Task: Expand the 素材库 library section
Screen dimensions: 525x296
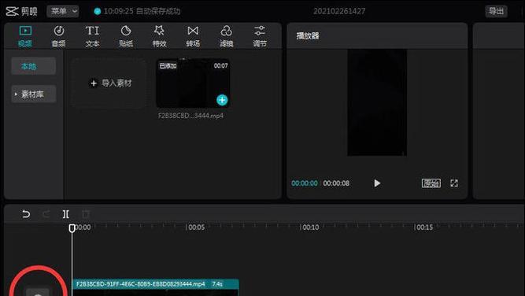Action: pos(34,94)
